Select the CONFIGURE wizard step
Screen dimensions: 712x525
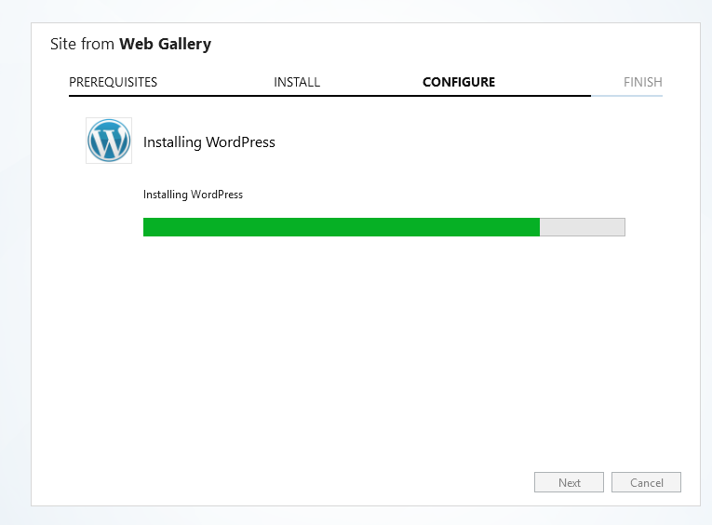point(459,82)
